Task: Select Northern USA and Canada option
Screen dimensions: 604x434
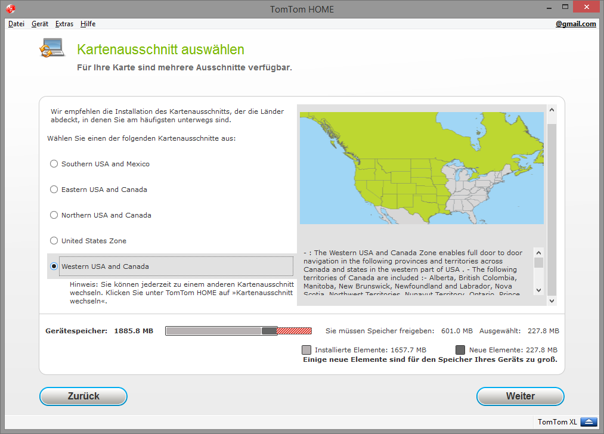Action: pyautogui.click(x=54, y=215)
